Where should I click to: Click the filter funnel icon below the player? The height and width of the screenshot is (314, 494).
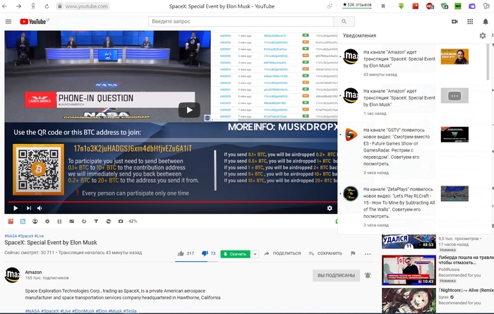coord(96,222)
